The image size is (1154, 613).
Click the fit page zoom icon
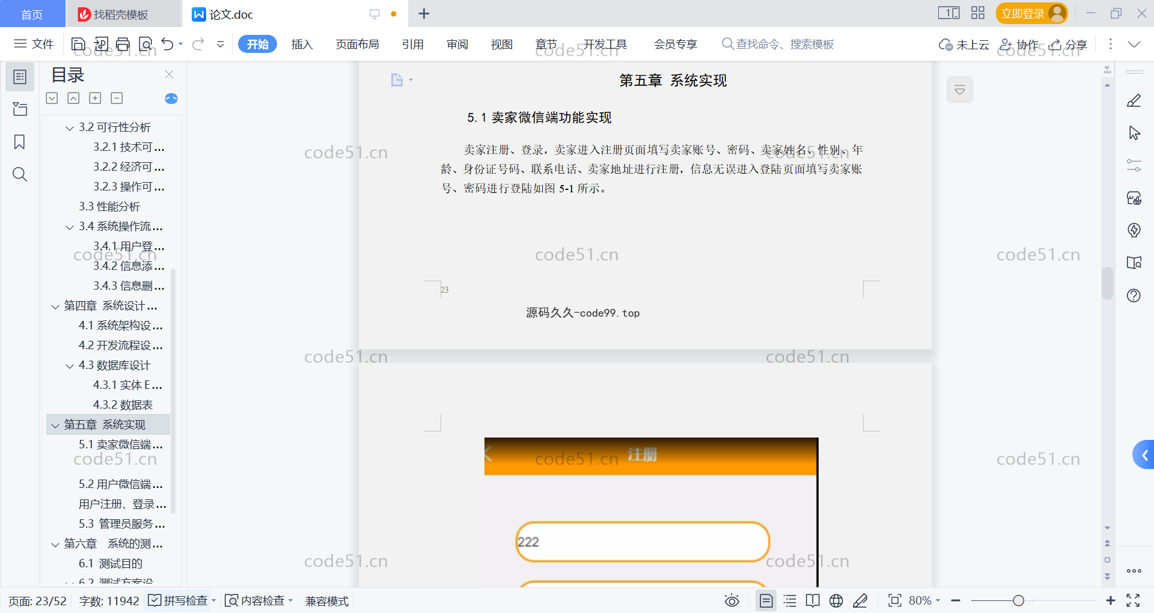894,600
